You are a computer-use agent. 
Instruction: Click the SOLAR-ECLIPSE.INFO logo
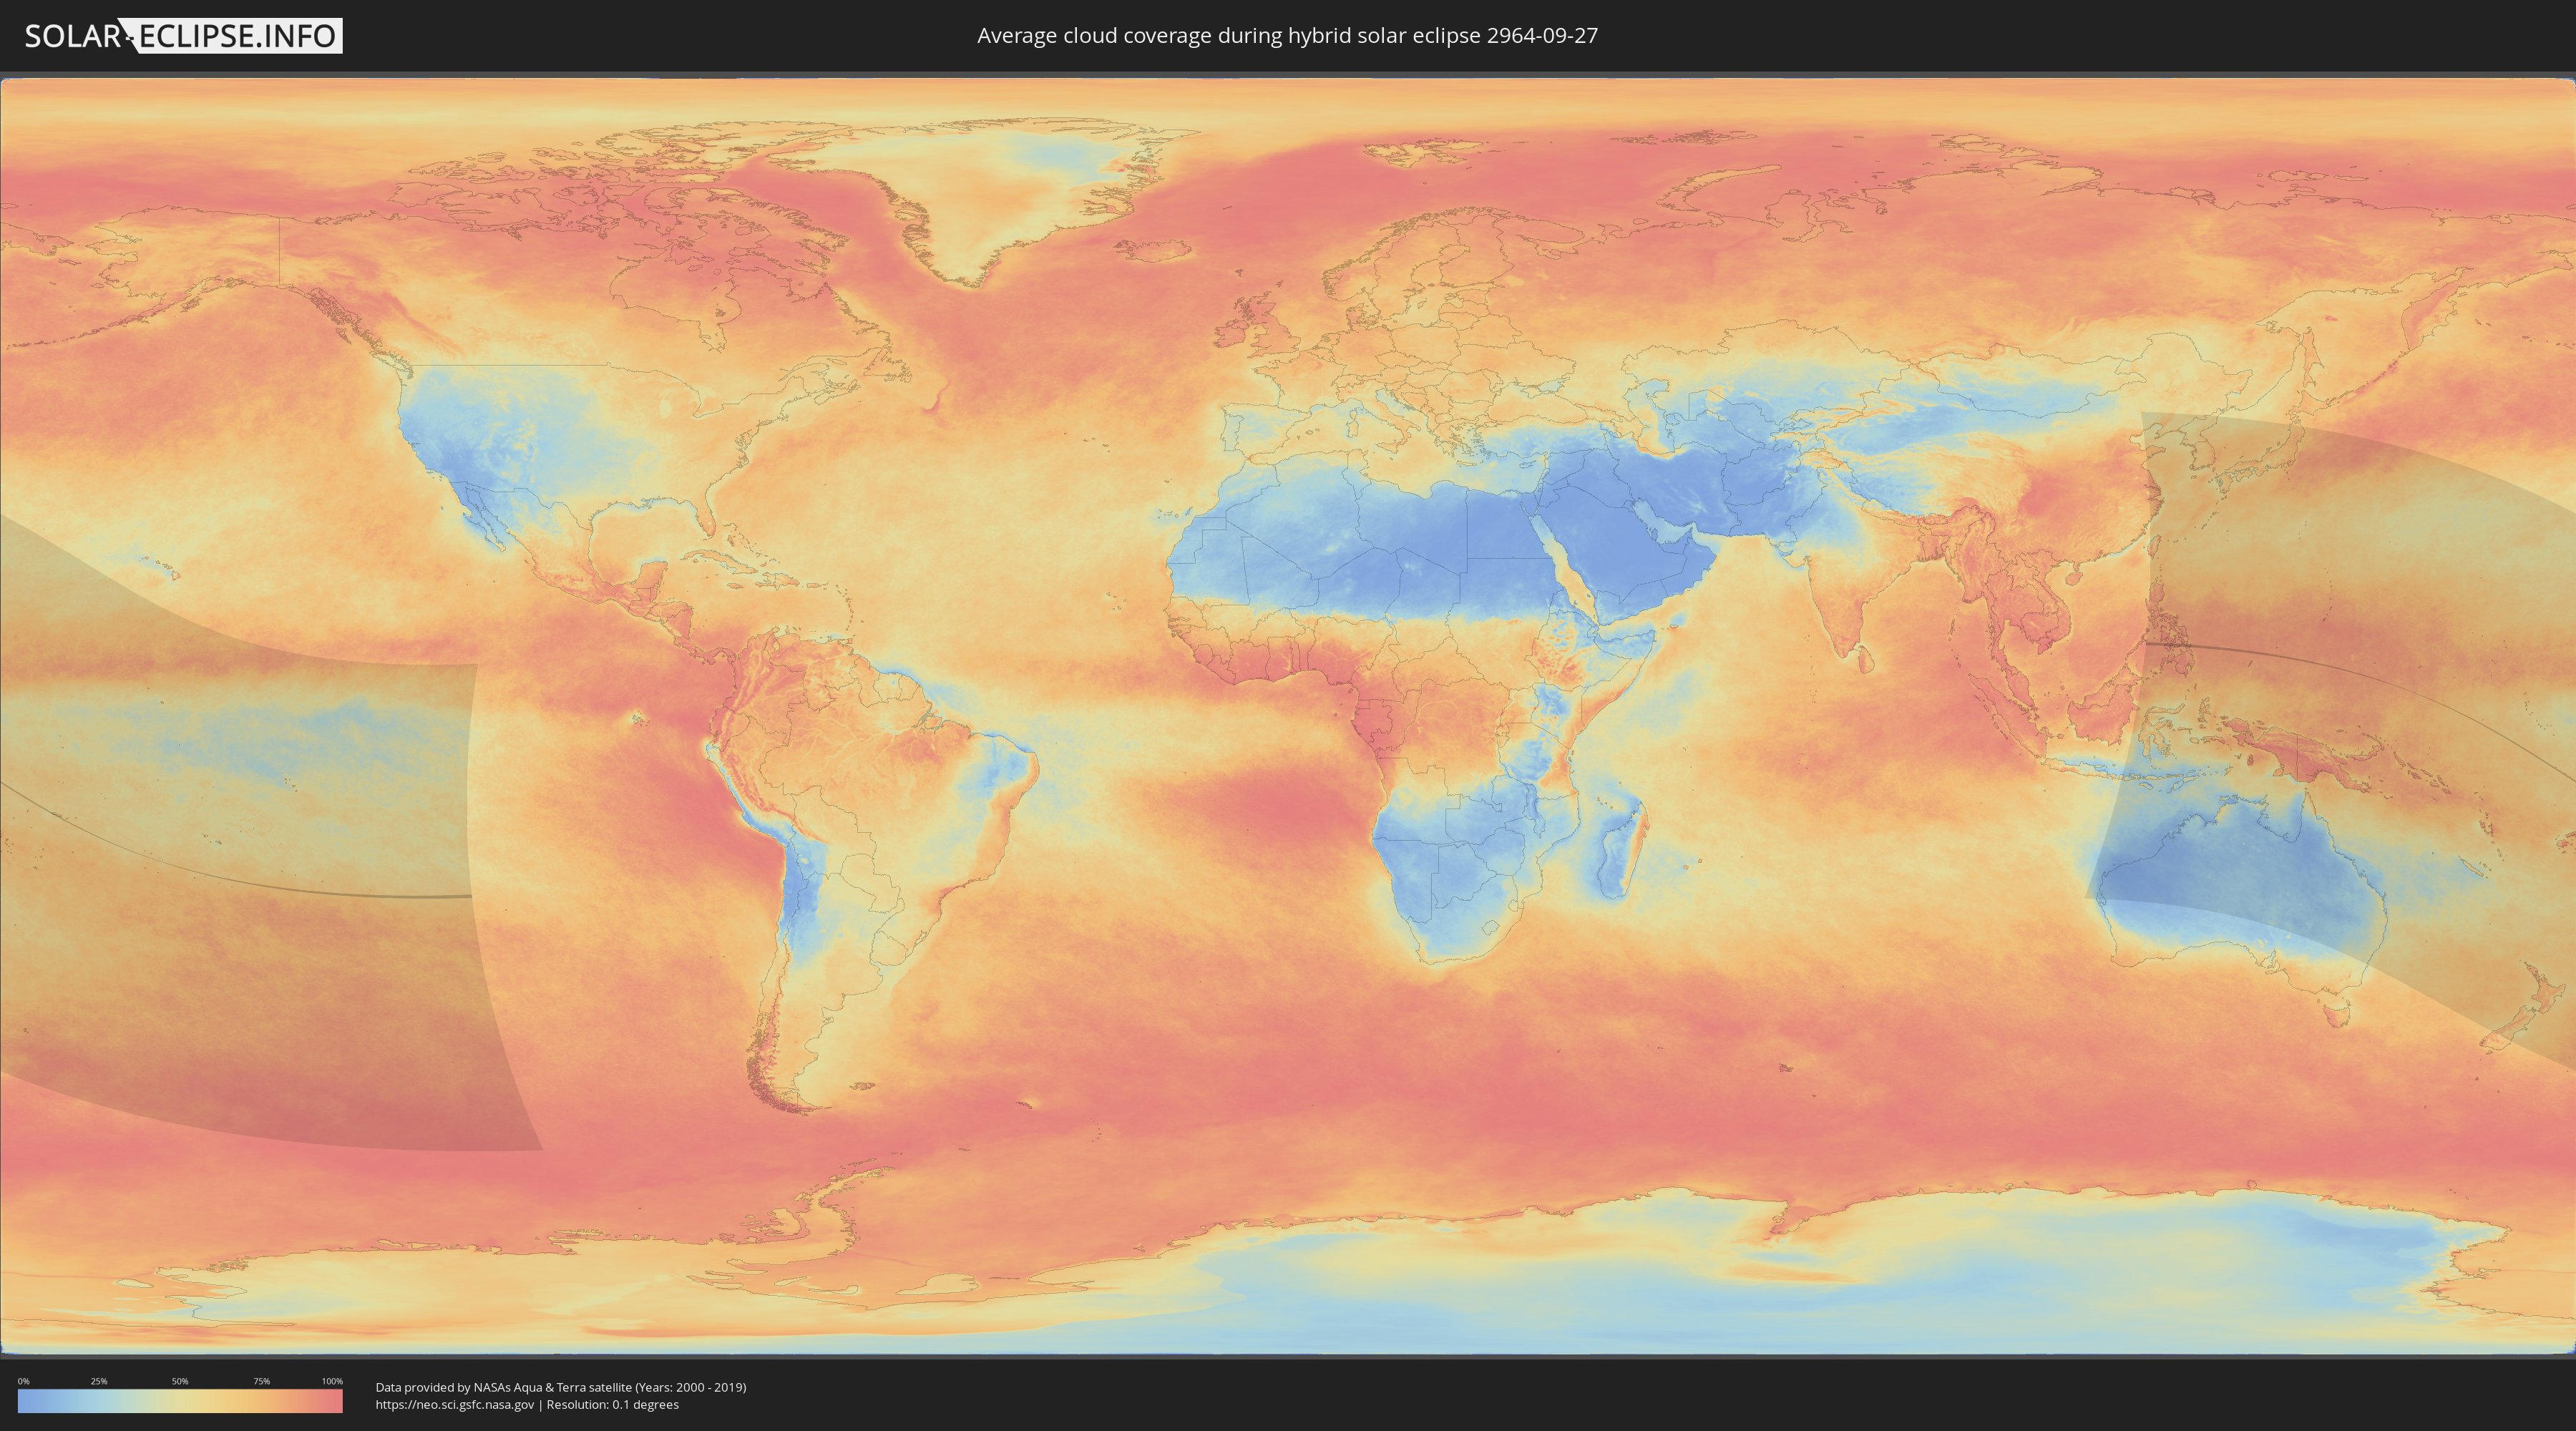coord(183,36)
